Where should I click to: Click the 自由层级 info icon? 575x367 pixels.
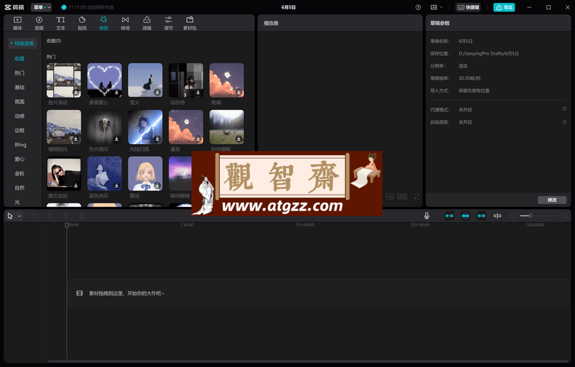[565, 122]
